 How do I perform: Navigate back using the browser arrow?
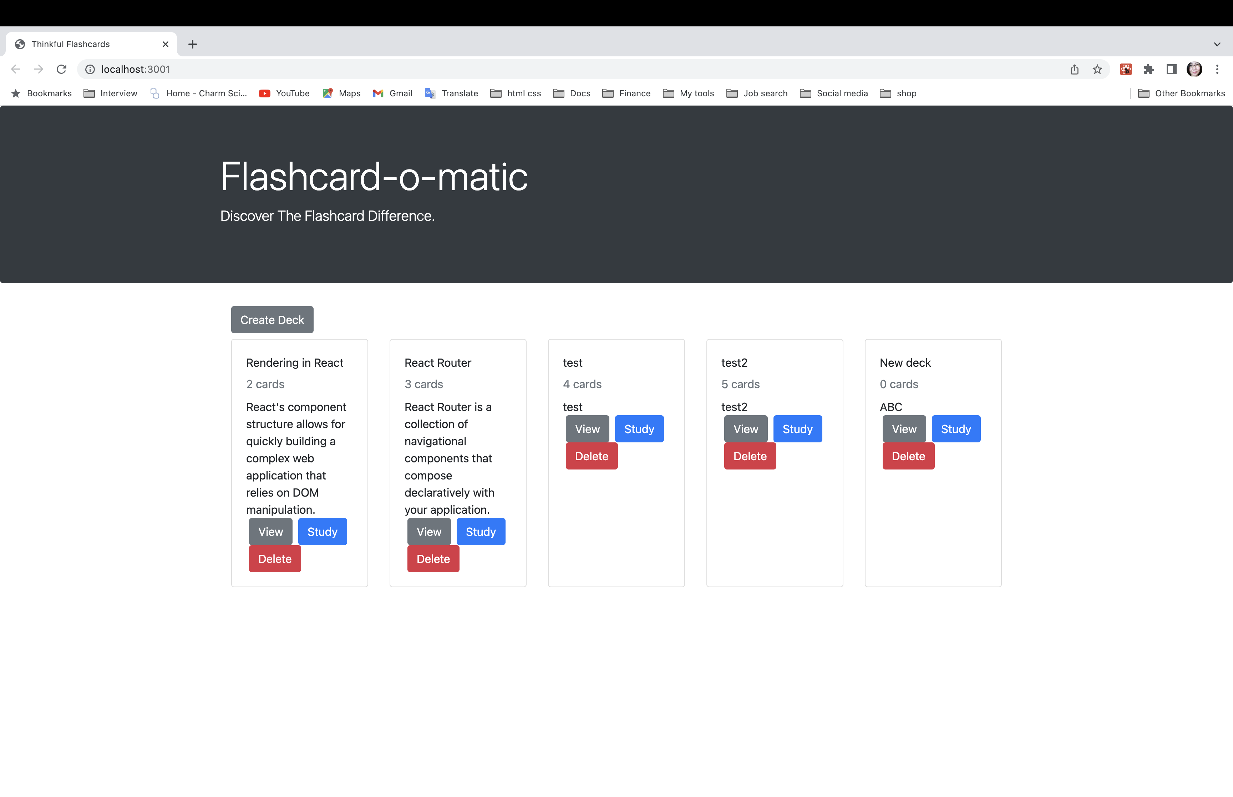click(16, 69)
